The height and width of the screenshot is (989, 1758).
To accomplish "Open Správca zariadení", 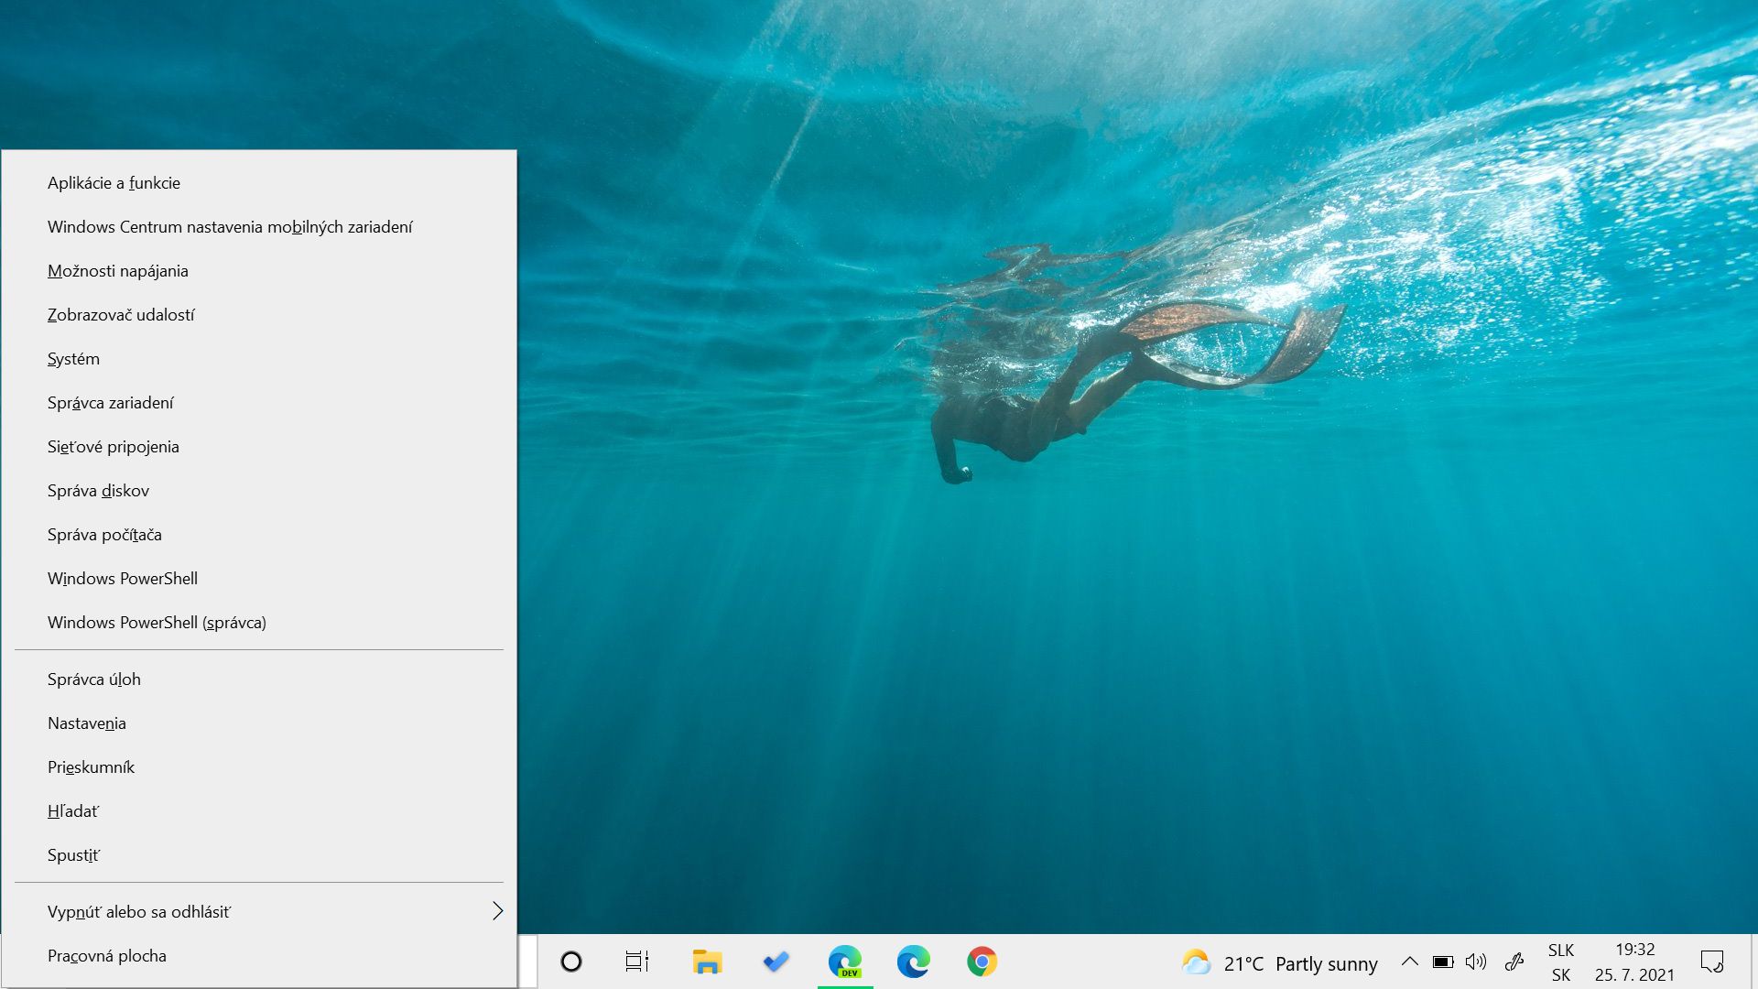I will (x=259, y=403).
